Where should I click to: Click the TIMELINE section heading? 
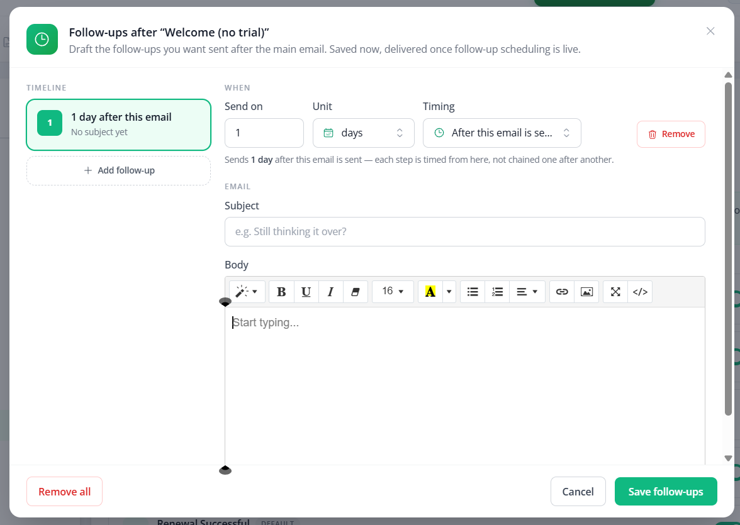tap(47, 88)
